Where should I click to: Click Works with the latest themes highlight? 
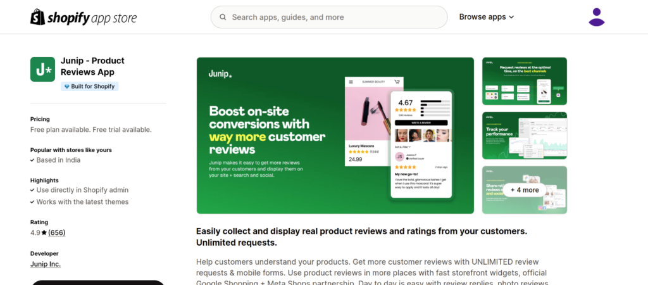[82, 202]
